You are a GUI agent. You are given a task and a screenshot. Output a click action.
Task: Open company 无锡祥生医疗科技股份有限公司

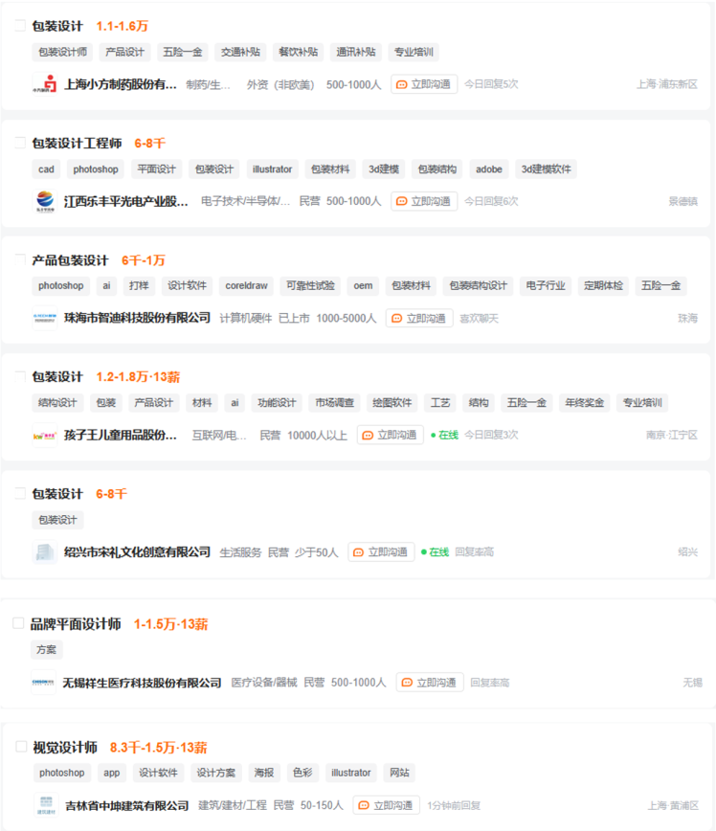click(142, 683)
